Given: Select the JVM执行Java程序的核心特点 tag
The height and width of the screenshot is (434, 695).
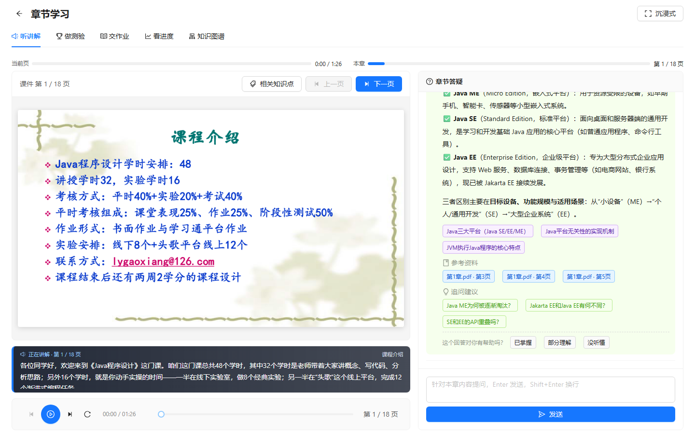Looking at the screenshot, I should [x=484, y=247].
